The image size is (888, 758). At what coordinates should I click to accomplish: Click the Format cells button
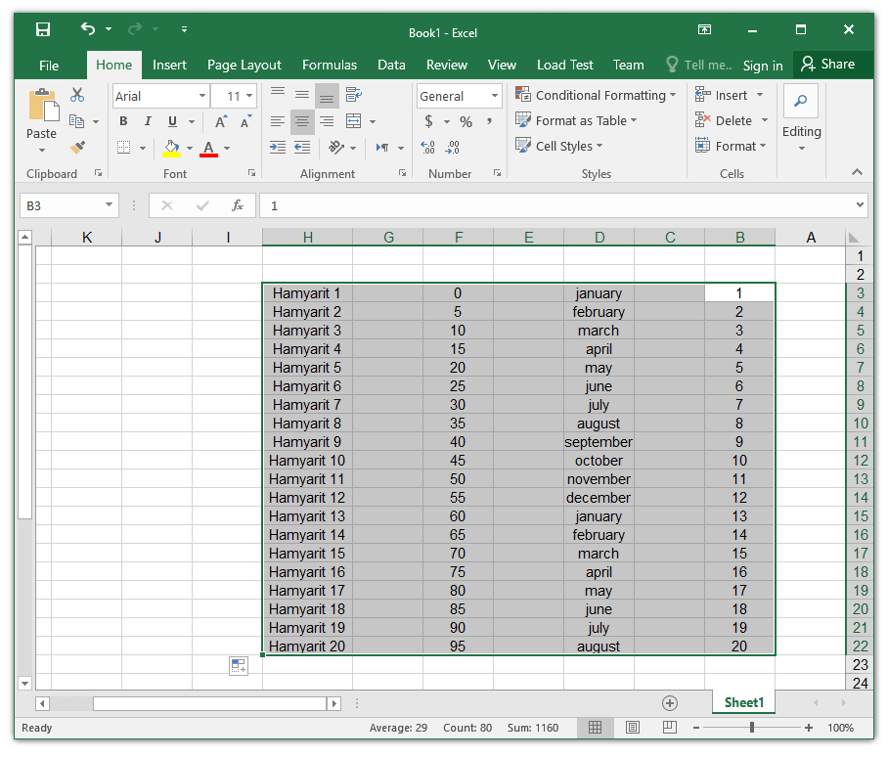pyautogui.click(x=731, y=146)
